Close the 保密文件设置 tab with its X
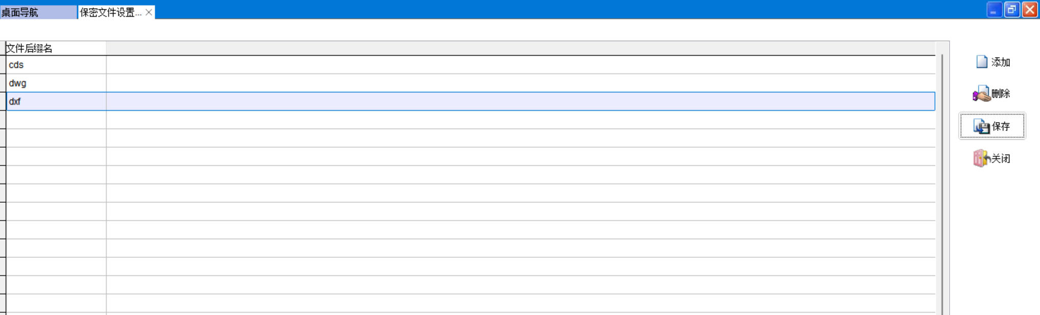 [x=149, y=12]
